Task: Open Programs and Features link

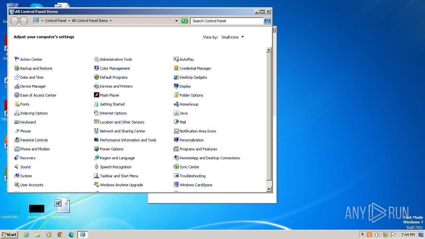Action: [198, 149]
